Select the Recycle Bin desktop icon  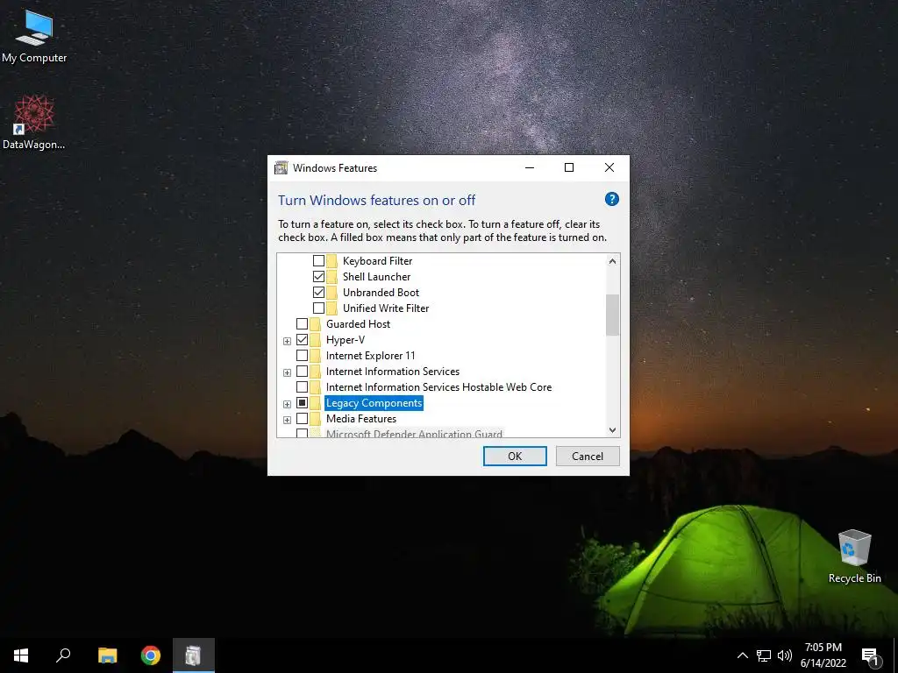coord(854,556)
